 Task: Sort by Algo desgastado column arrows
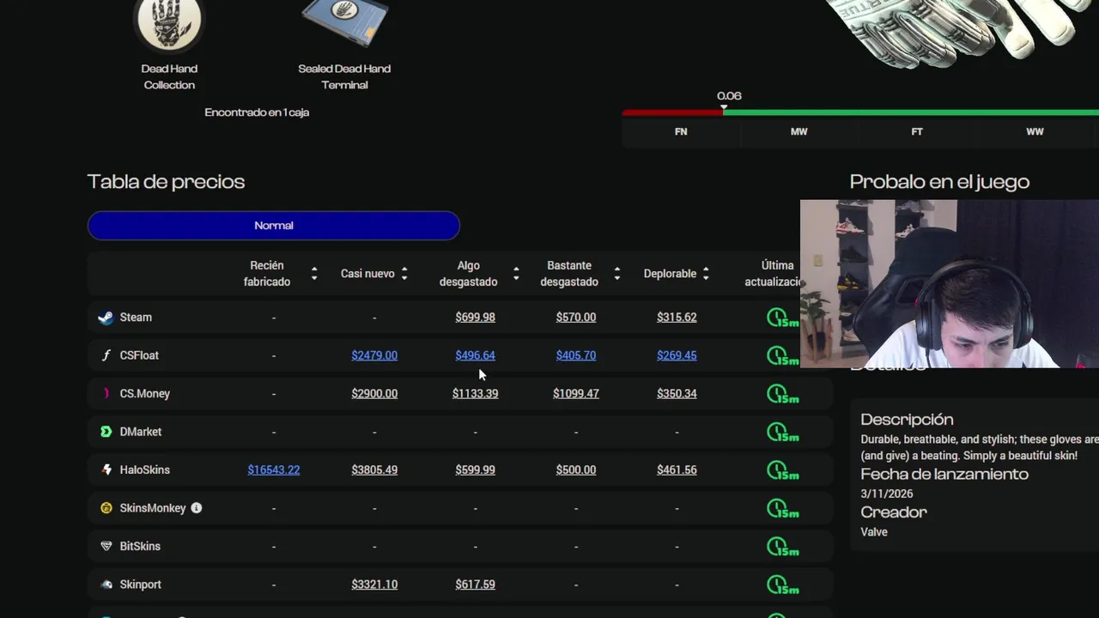coord(516,274)
